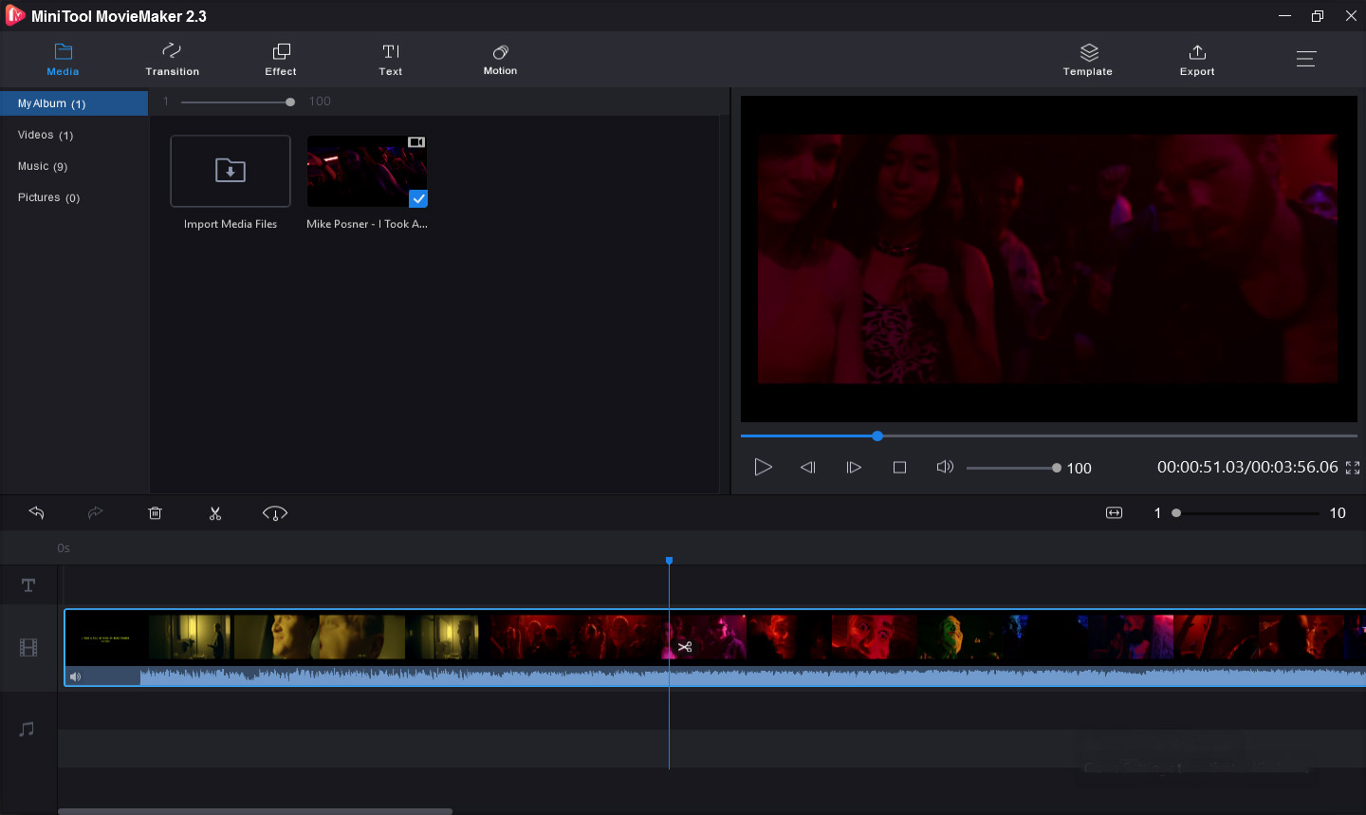The image size is (1366, 815).
Task: Toggle the checkmark on Mike Posner clip
Action: point(418,198)
